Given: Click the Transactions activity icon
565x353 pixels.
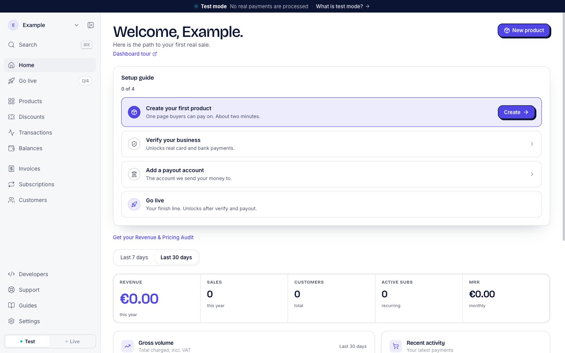Looking at the screenshot, I should [x=11, y=133].
